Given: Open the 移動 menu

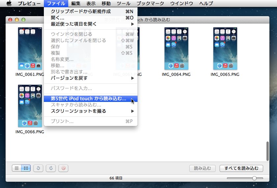Looking at the screenshot, I should 106,3.
